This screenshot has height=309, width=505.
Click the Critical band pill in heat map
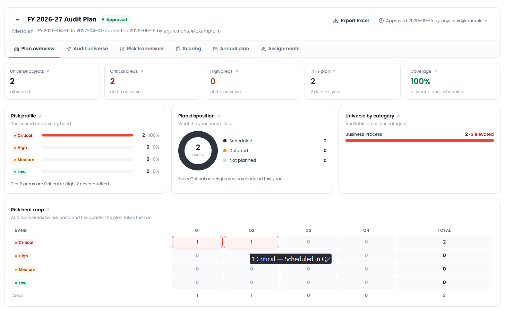click(24, 242)
